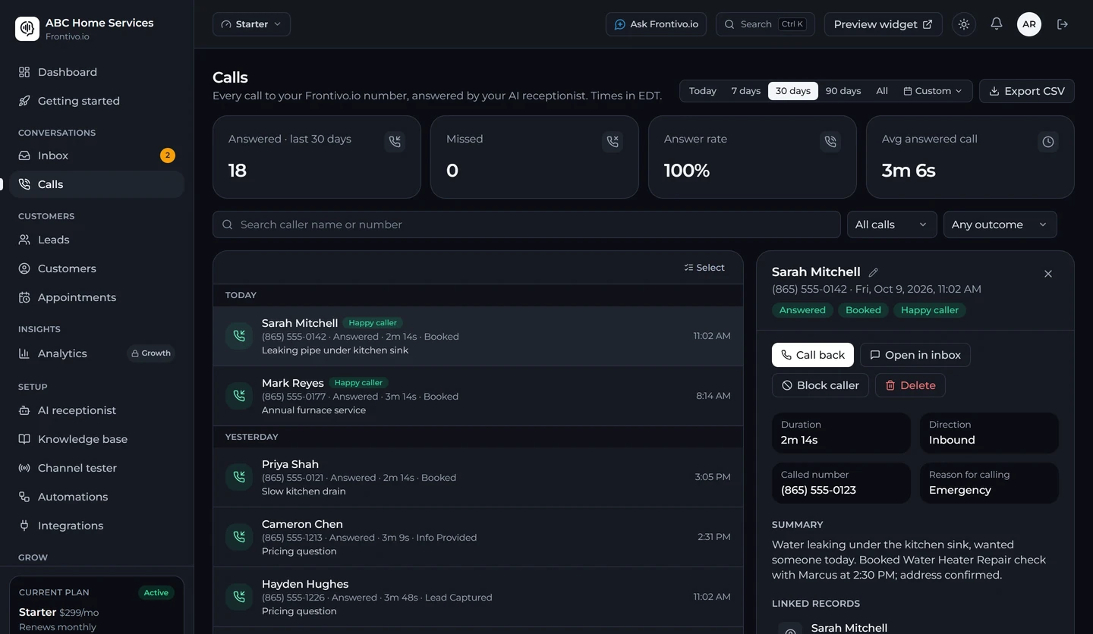Viewport: 1093px width, 634px height.
Task: Delete this call record
Action: tap(910, 385)
